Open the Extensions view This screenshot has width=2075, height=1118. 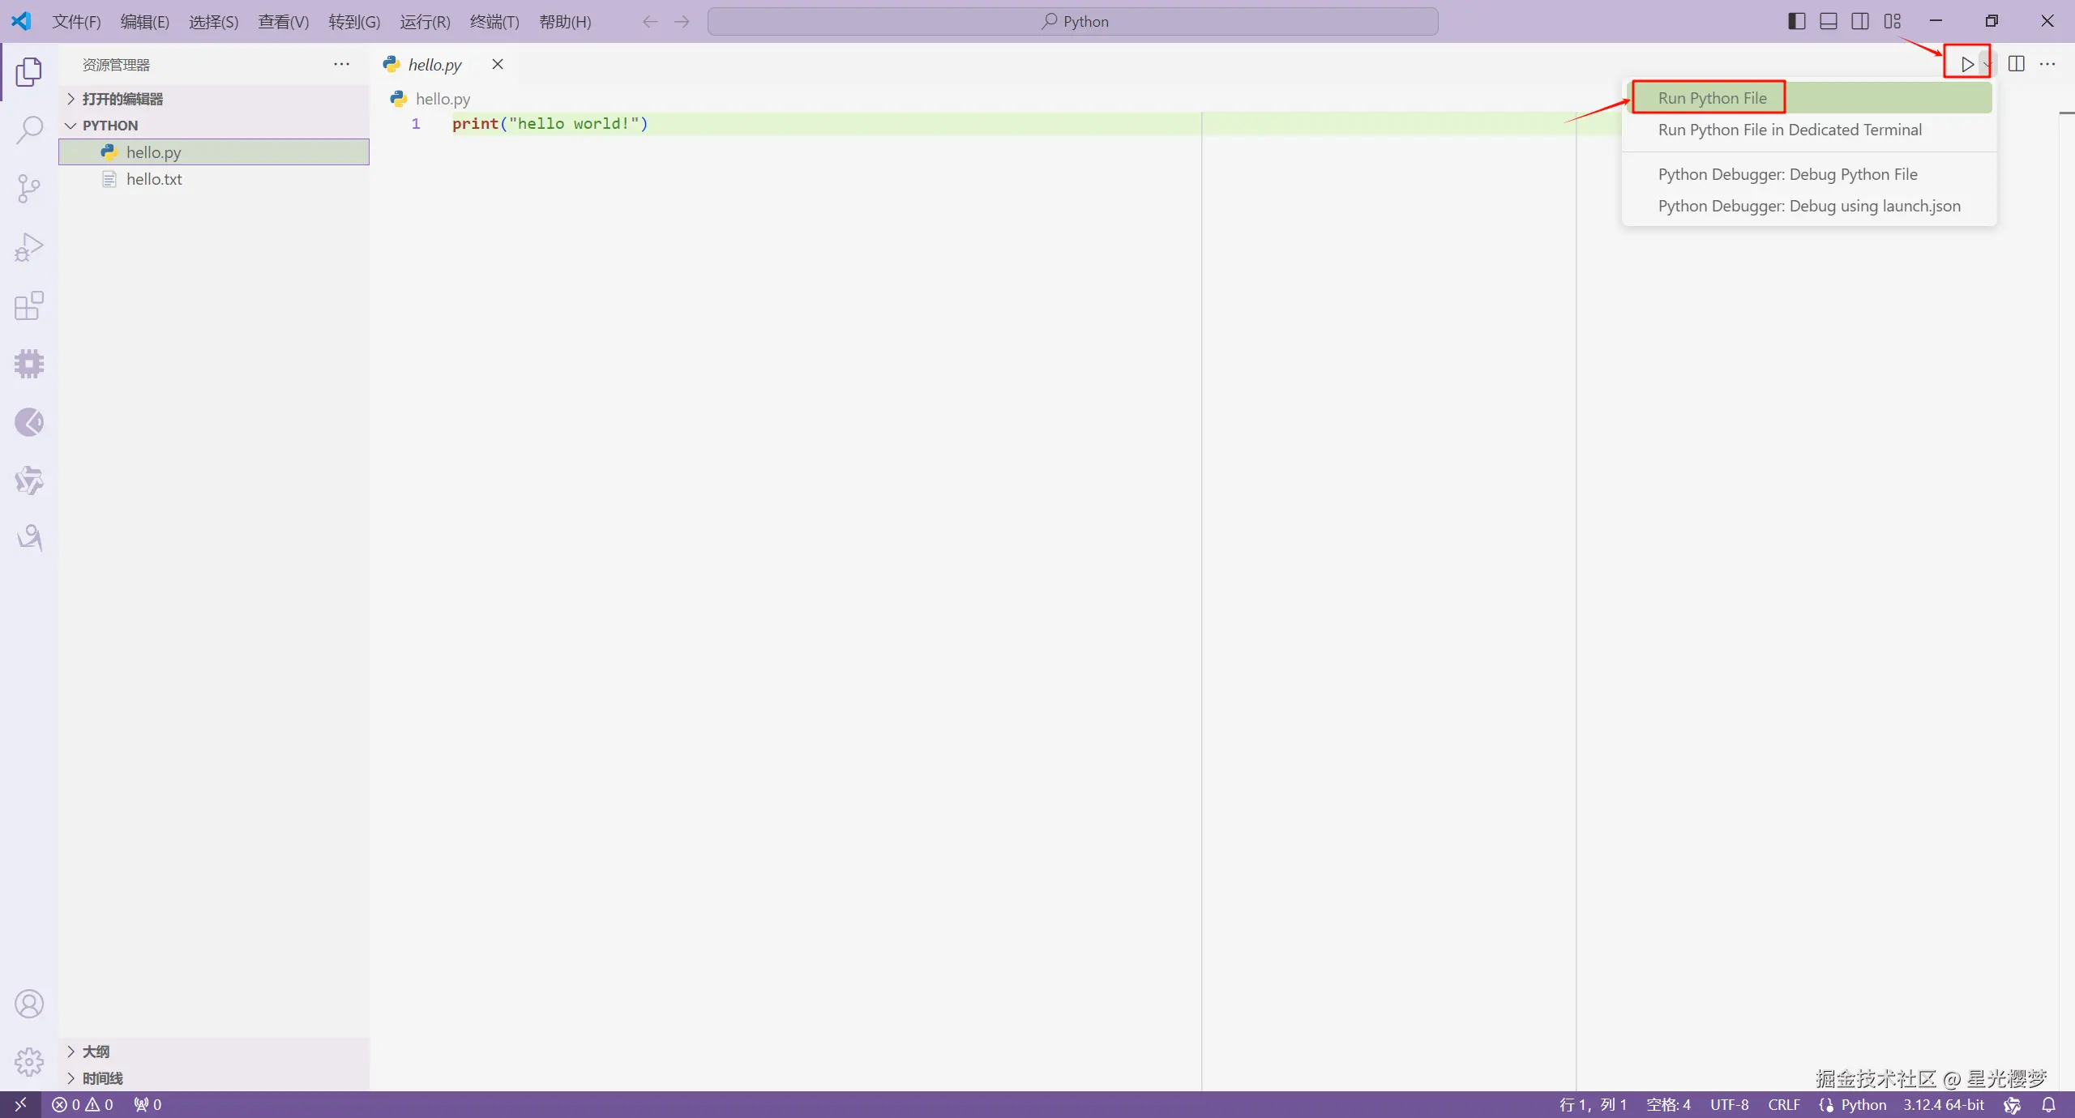(x=29, y=305)
